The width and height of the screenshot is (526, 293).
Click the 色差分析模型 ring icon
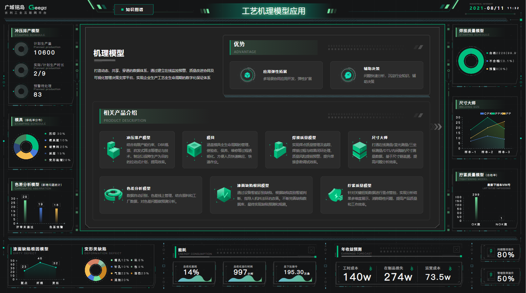[113, 195]
